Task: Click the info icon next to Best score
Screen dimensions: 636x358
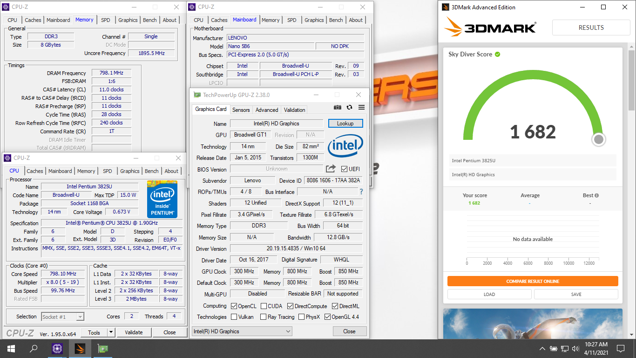Action: pos(597,195)
